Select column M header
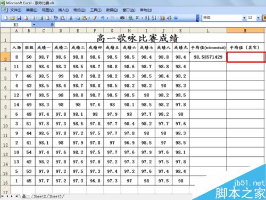This screenshot has width=266, height=200. pyautogui.click(x=245, y=30)
